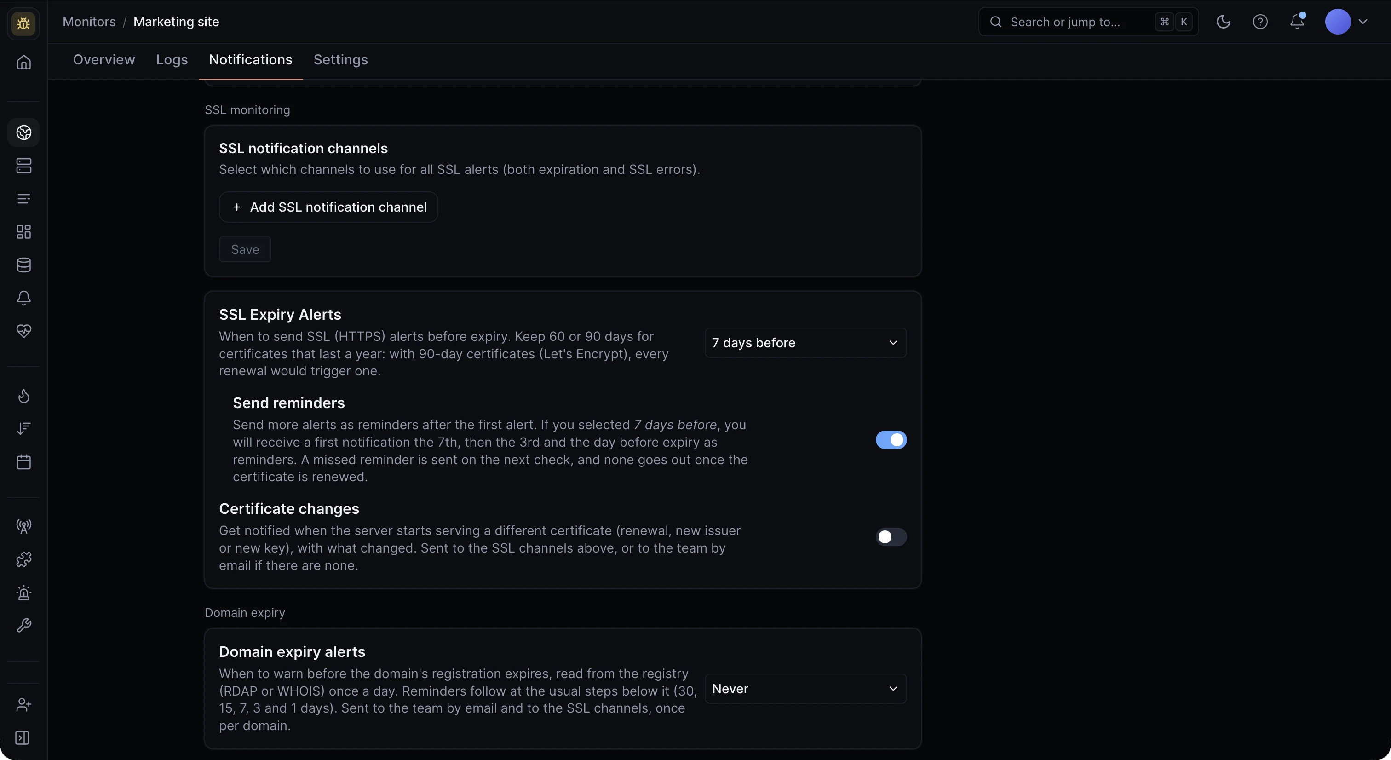Toggle dark mode moon icon

(x=1223, y=22)
